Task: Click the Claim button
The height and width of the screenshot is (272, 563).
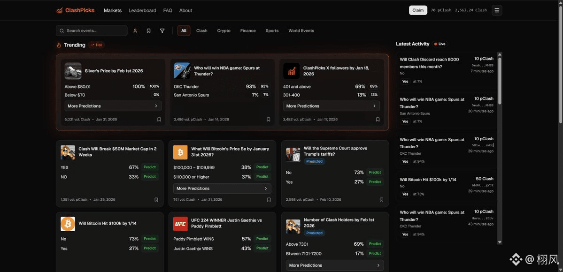Action: (418, 10)
